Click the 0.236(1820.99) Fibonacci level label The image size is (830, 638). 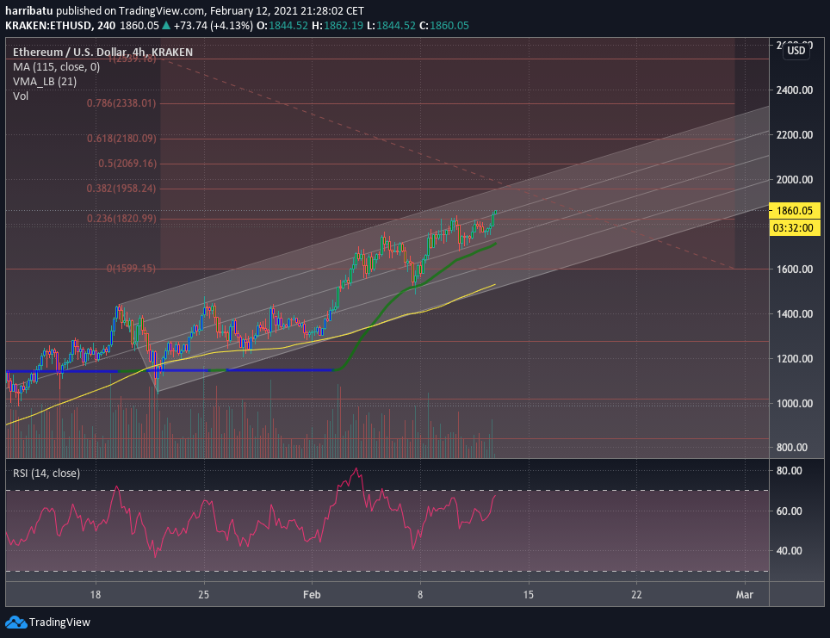pyautogui.click(x=121, y=218)
